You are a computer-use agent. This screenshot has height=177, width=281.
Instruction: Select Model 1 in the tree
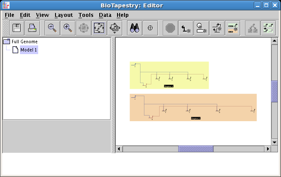click(29, 50)
